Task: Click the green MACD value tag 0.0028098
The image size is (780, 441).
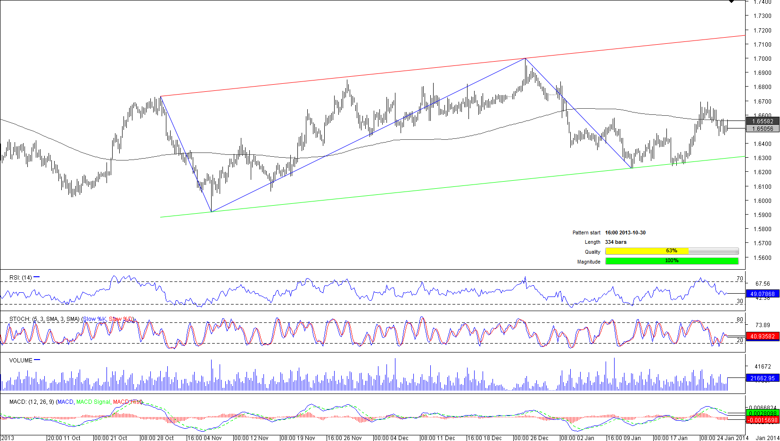Action: 762,413
